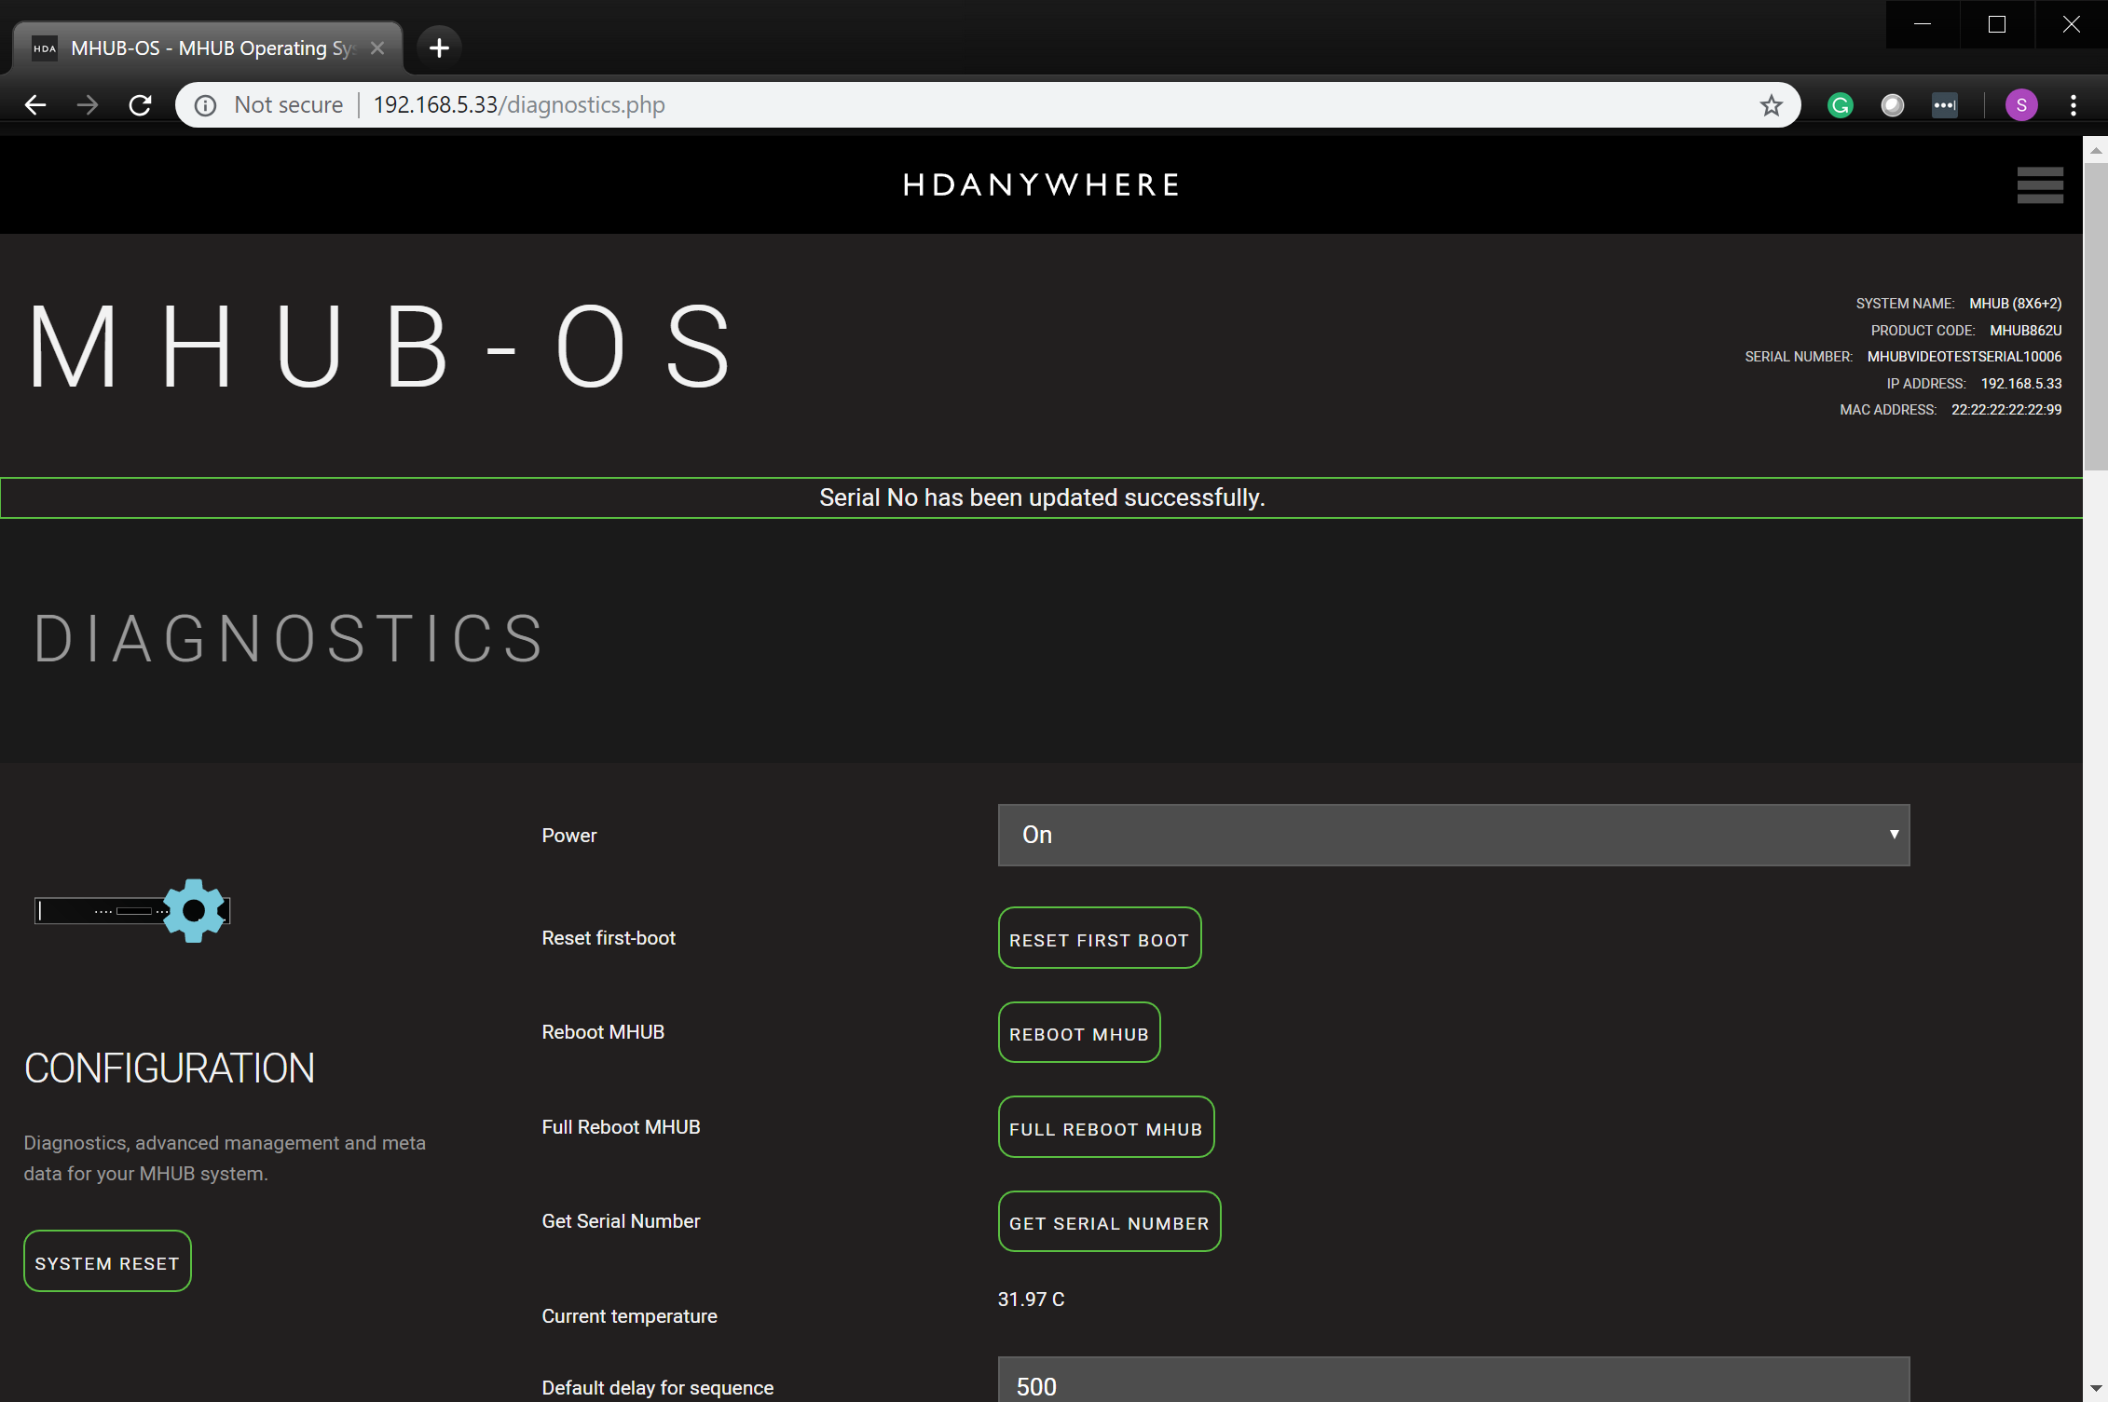Click the Reset First Boot button
2108x1402 pixels.
click(x=1100, y=939)
